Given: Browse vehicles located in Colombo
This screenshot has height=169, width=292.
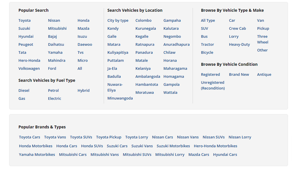Looking at the screenshot, I should click(x=143, y=21).
